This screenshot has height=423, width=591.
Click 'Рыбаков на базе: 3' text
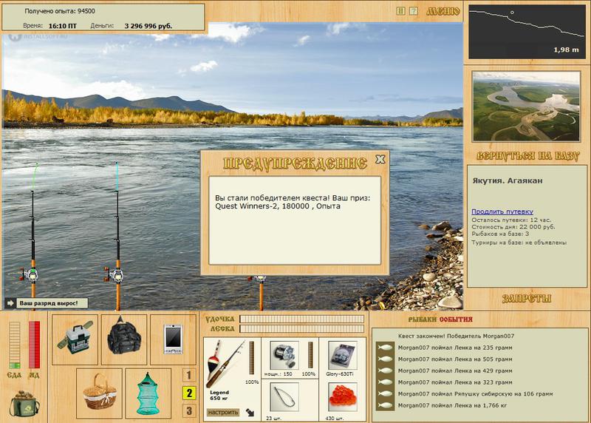(x=500, y=234)
